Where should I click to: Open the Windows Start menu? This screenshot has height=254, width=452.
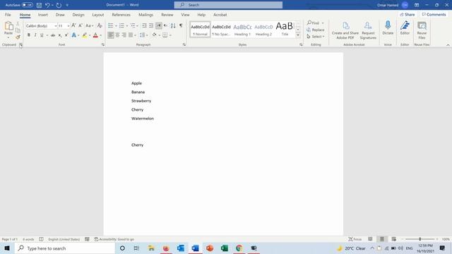(7, 248)
